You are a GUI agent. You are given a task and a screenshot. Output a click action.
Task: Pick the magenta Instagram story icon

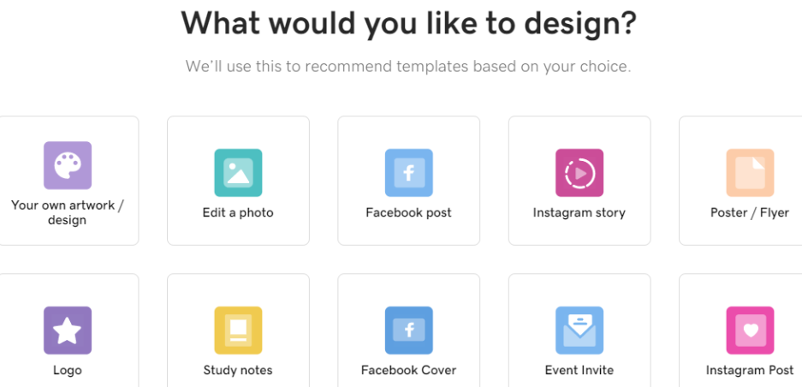pos(579,172)
